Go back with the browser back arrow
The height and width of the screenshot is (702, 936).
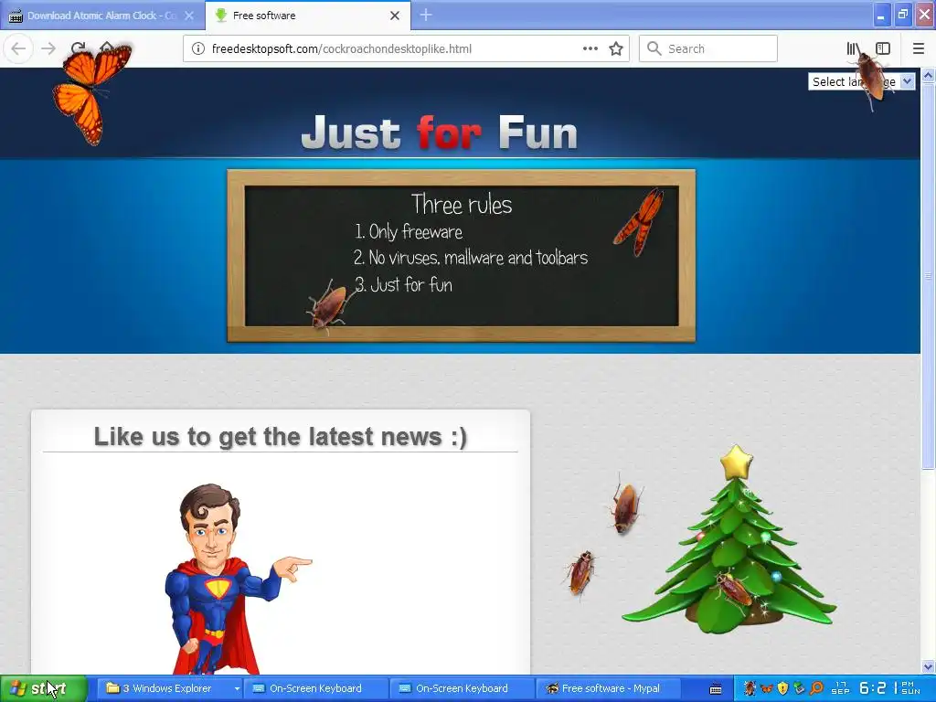18,48
